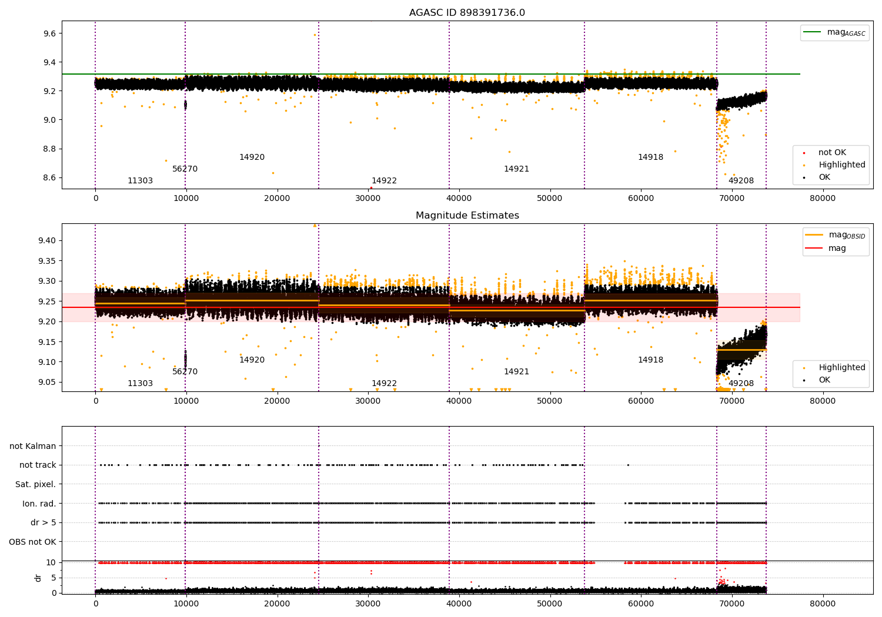
Task: Click 'Highlighted' legend label in the top plot
Action: 842,165
